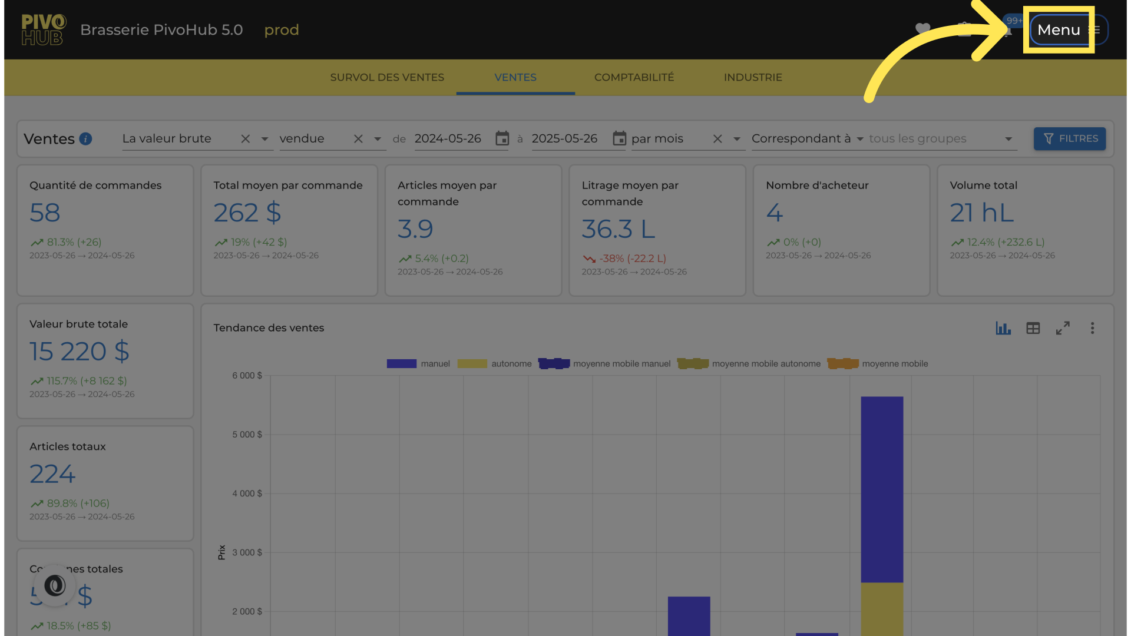
Task: Open the chart's three-dot options menu
Action: 1092,328
